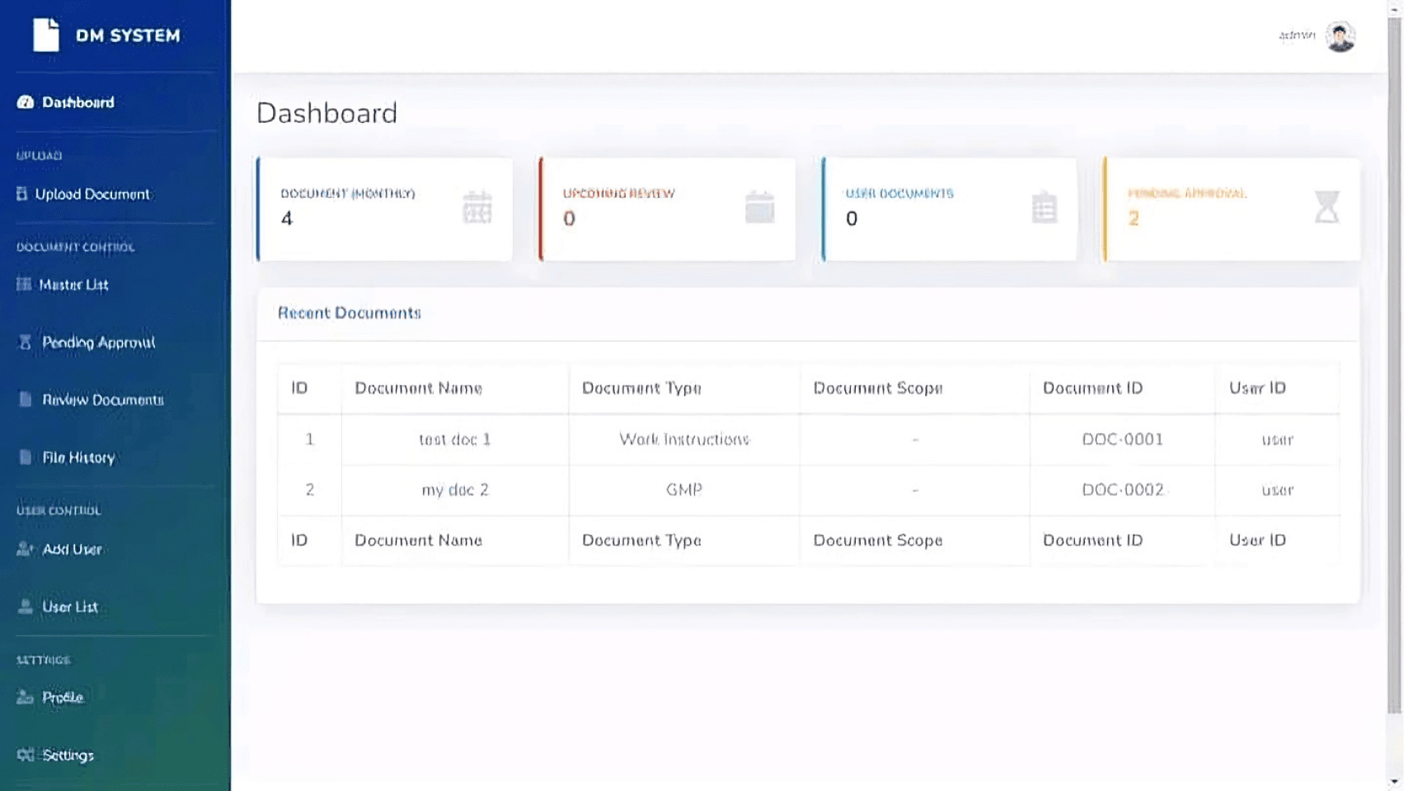Click the row ID '2' cell
1404x791 pixels.
[310, 489]
